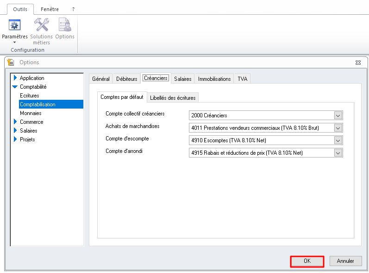
Task: Open the help question mark menu
Action: pyautogui.click(x=73, y=9)
